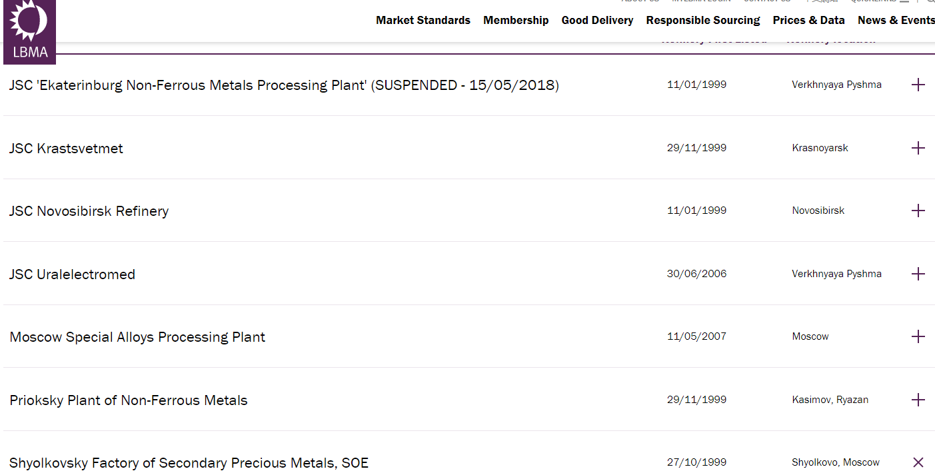Click the LBMA logo
Viewport: 935px width, 475px height.
pyautogui.click(x=29, y=31)
